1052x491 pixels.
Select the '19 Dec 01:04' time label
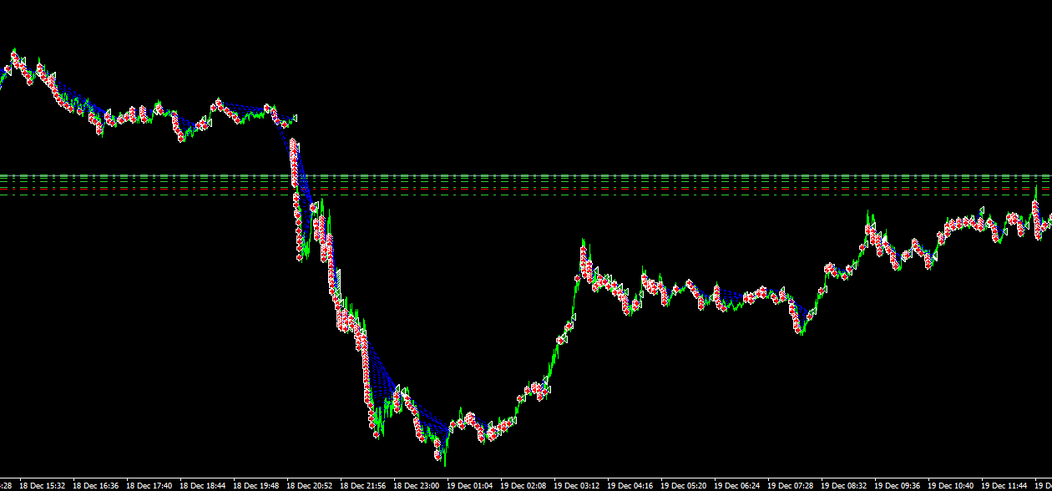[470, 485]
